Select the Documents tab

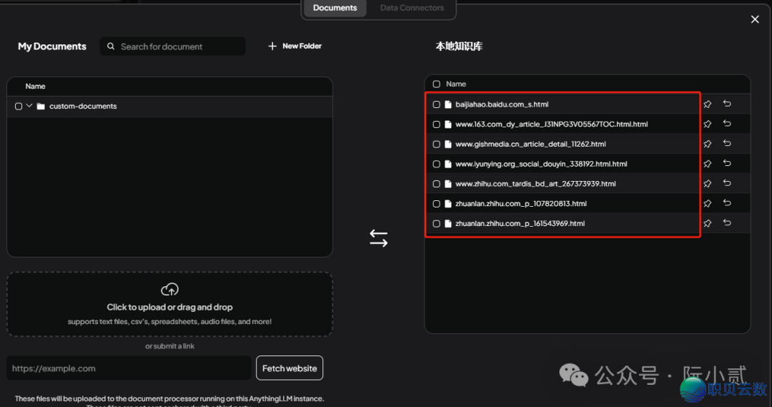pos(335,8)
